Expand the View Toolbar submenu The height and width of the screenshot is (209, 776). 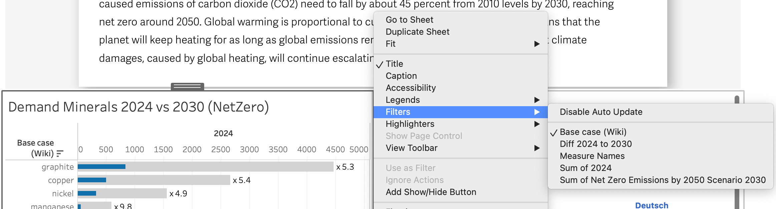[460, 148]
